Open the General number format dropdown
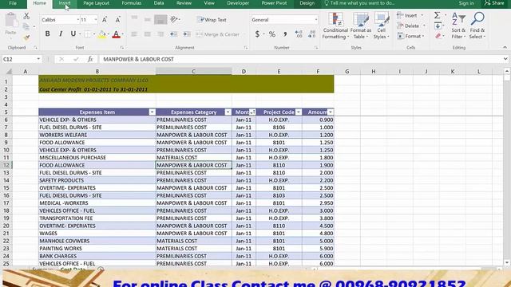 tap(316, 20)
